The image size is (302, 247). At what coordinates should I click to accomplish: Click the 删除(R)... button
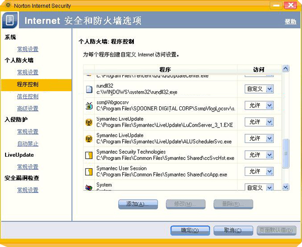[x=233, y=204]
